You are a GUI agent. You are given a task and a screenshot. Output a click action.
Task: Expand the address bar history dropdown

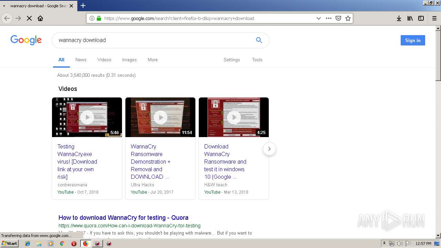pos(319,18)
